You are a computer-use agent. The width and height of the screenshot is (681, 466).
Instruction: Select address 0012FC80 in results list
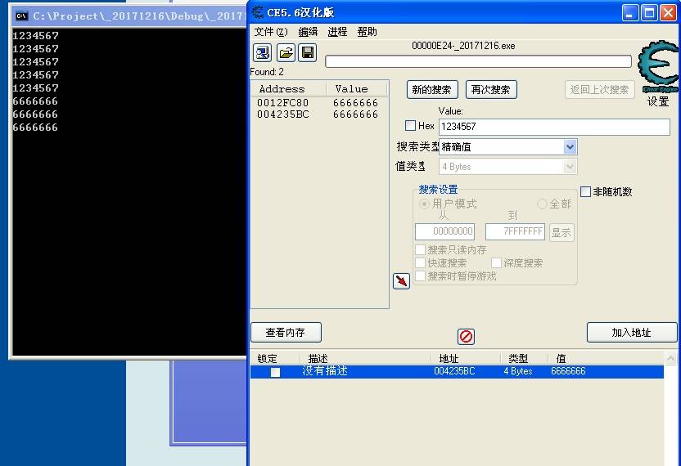(283, 103)
